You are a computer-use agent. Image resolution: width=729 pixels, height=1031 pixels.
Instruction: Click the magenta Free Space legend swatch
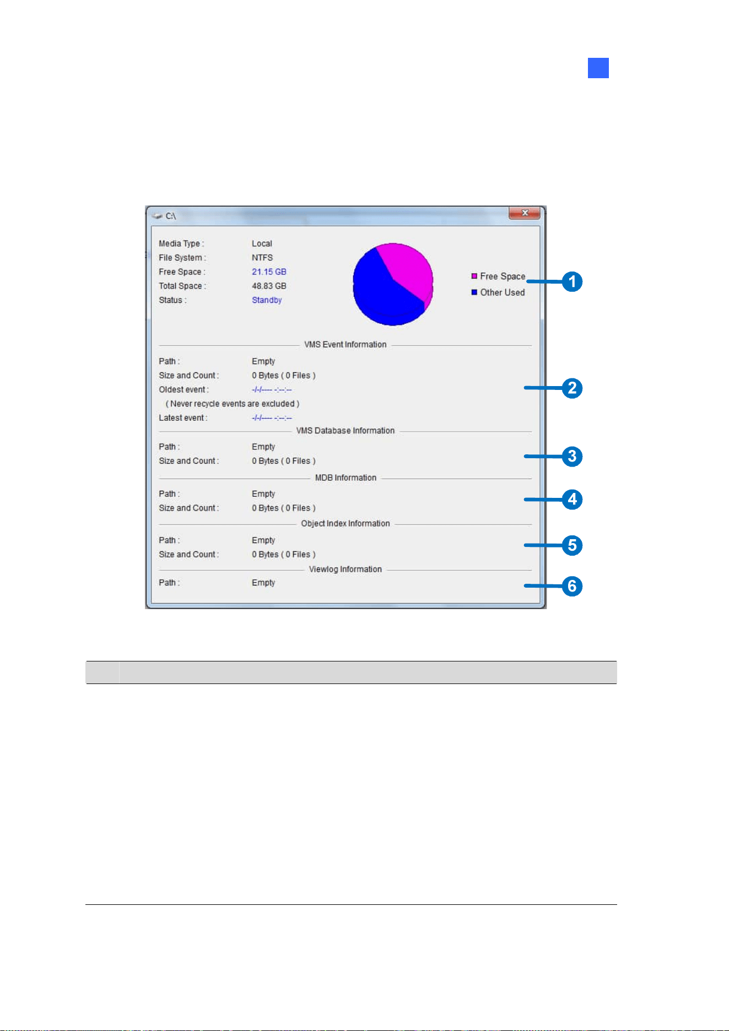point(474,276)
